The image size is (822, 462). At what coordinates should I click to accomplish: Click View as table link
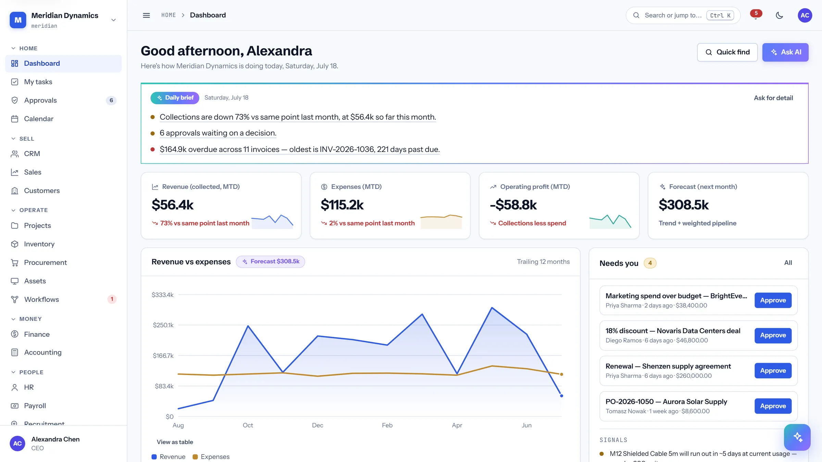[175, 442]
